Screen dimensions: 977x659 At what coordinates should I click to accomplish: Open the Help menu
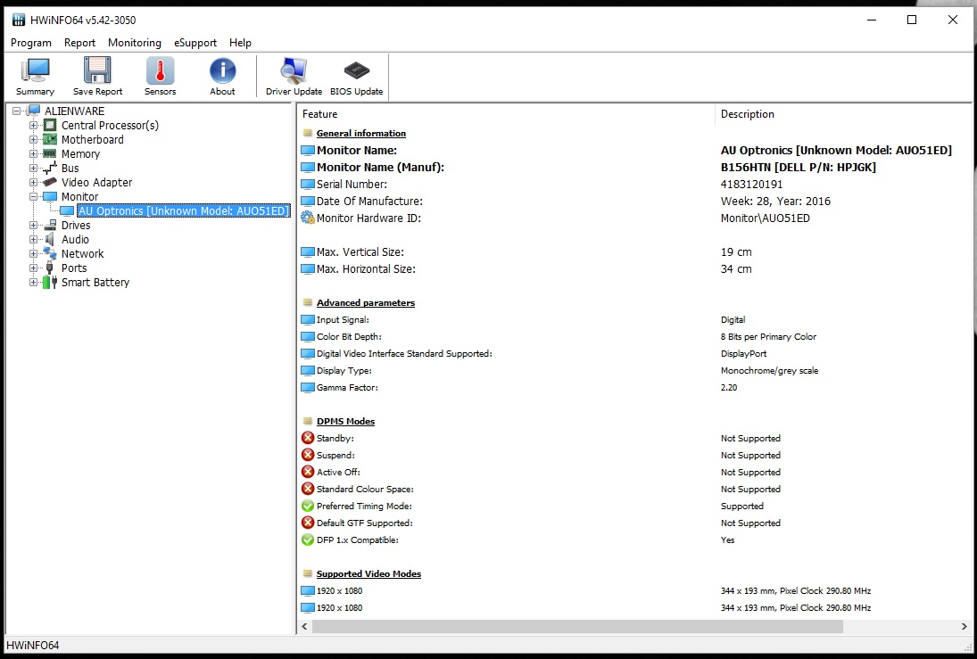(240, 42)
